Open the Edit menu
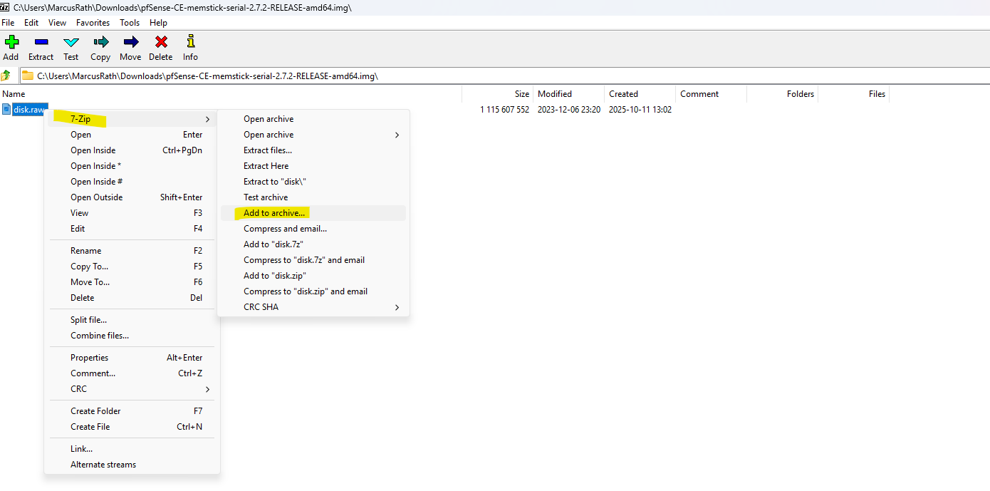990x491 pixels. coord(31,23)
